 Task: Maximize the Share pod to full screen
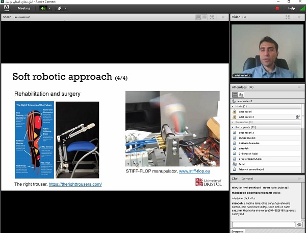tap(212, 17)
